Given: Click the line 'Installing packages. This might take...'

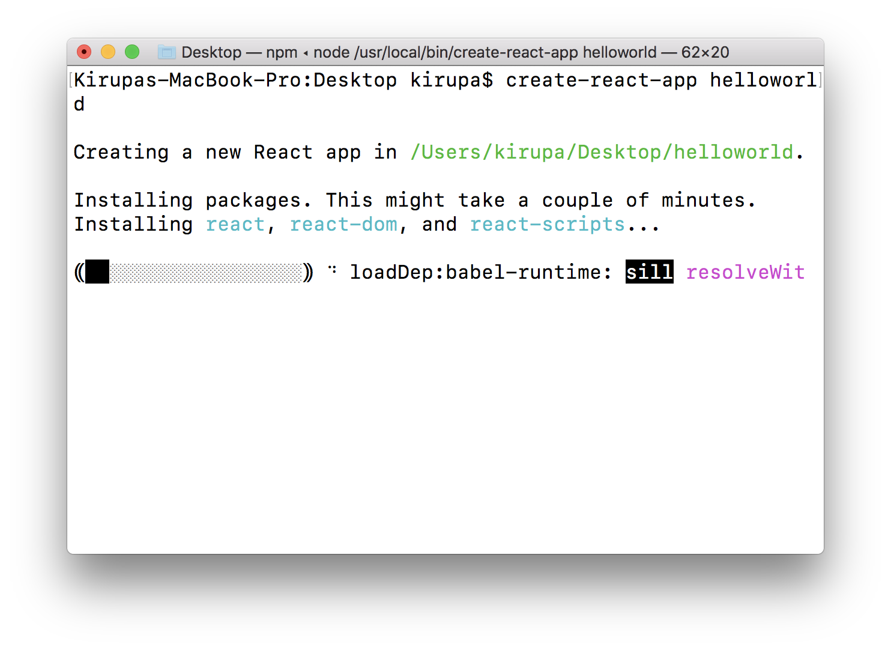Looking at the screenshot, I should point(415,200).
